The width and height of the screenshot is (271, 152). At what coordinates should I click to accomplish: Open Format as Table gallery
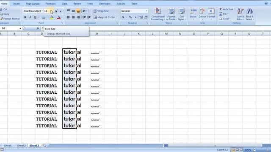(x=171, y=14)
